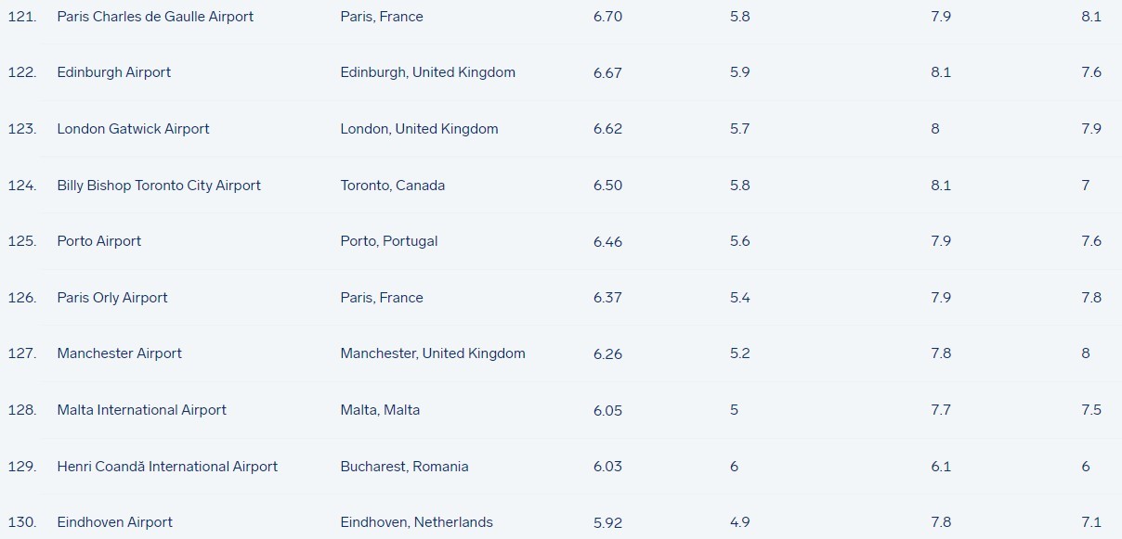Open Malta International Airport entry
This screenshot has width=1122, height=539.
tap(142, 410)
